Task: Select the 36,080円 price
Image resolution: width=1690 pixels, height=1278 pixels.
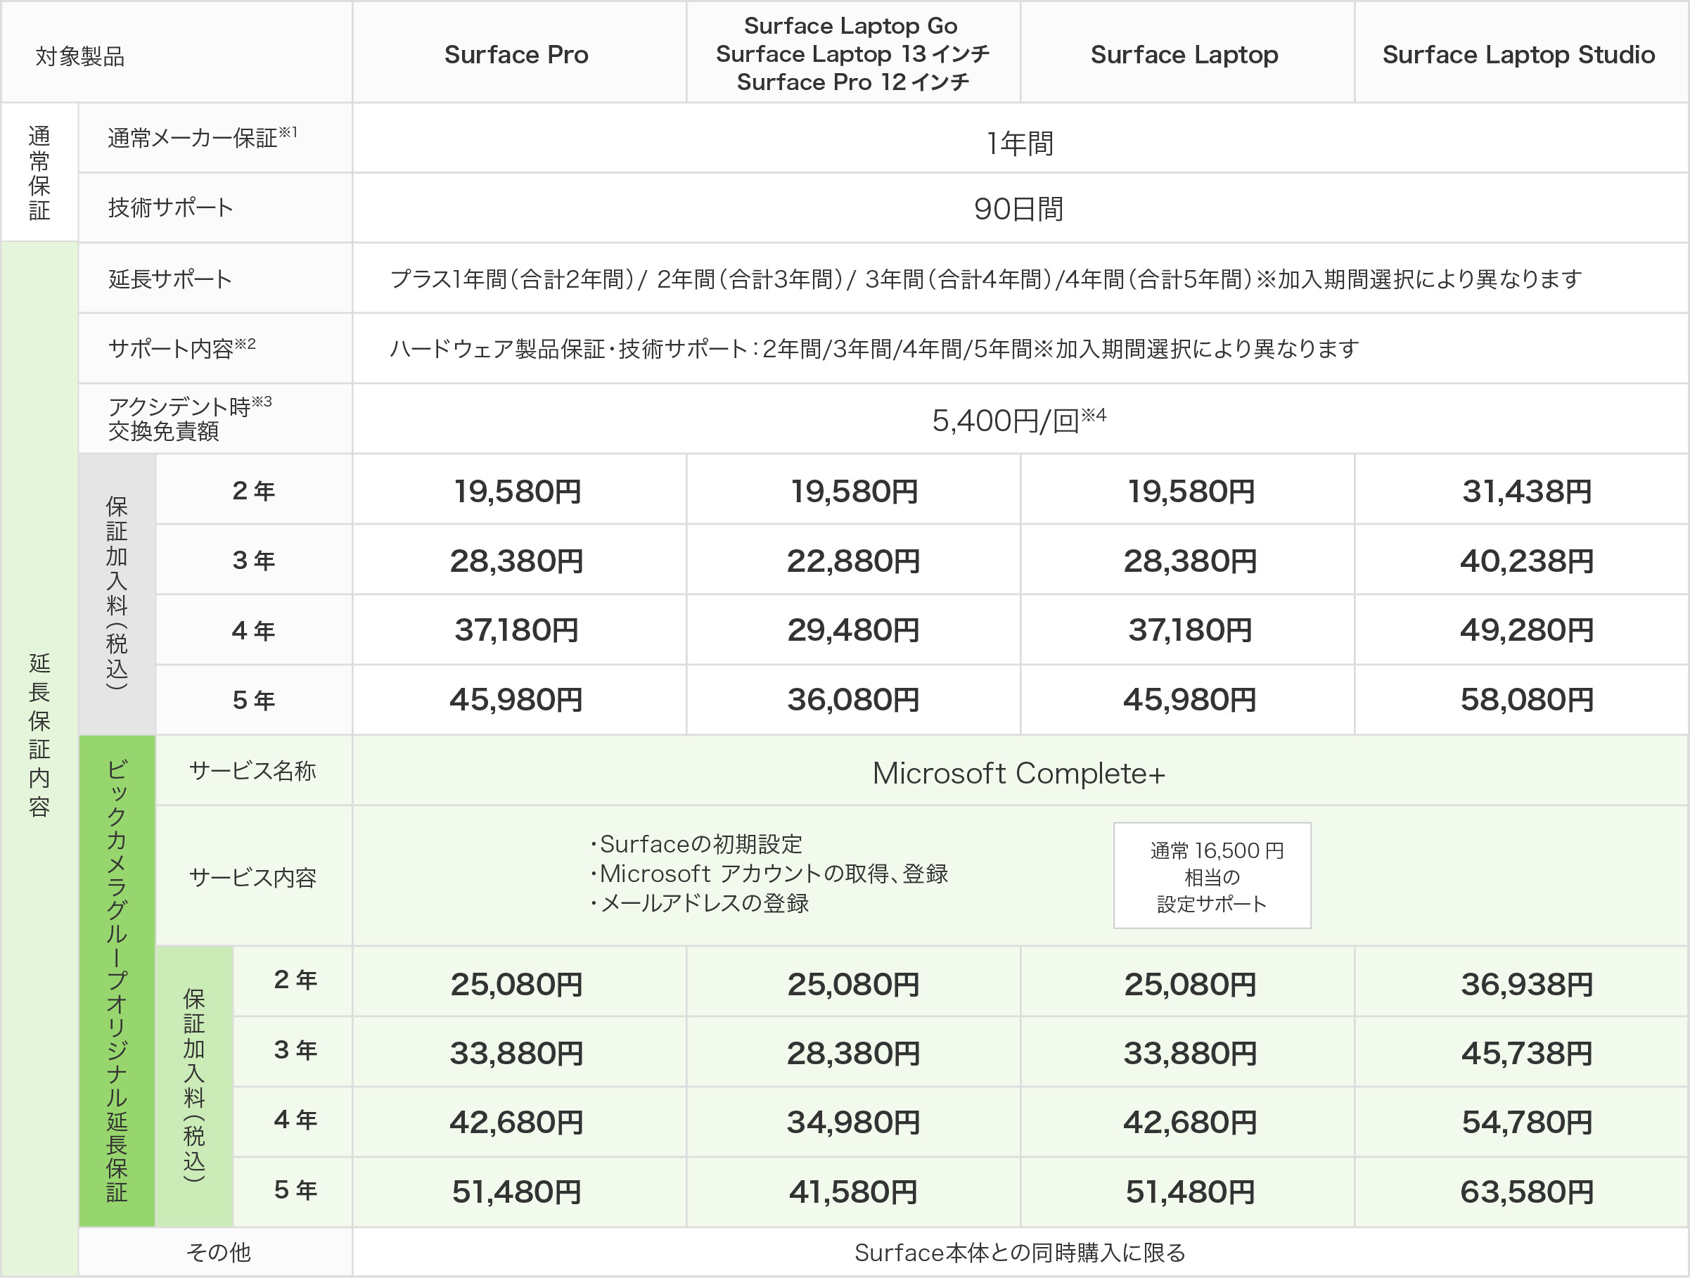Action: [853, 700]
